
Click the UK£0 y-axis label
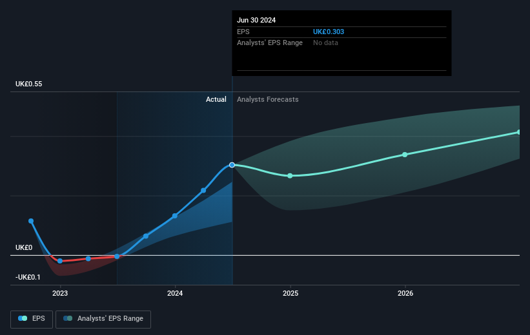click(24, 247)
